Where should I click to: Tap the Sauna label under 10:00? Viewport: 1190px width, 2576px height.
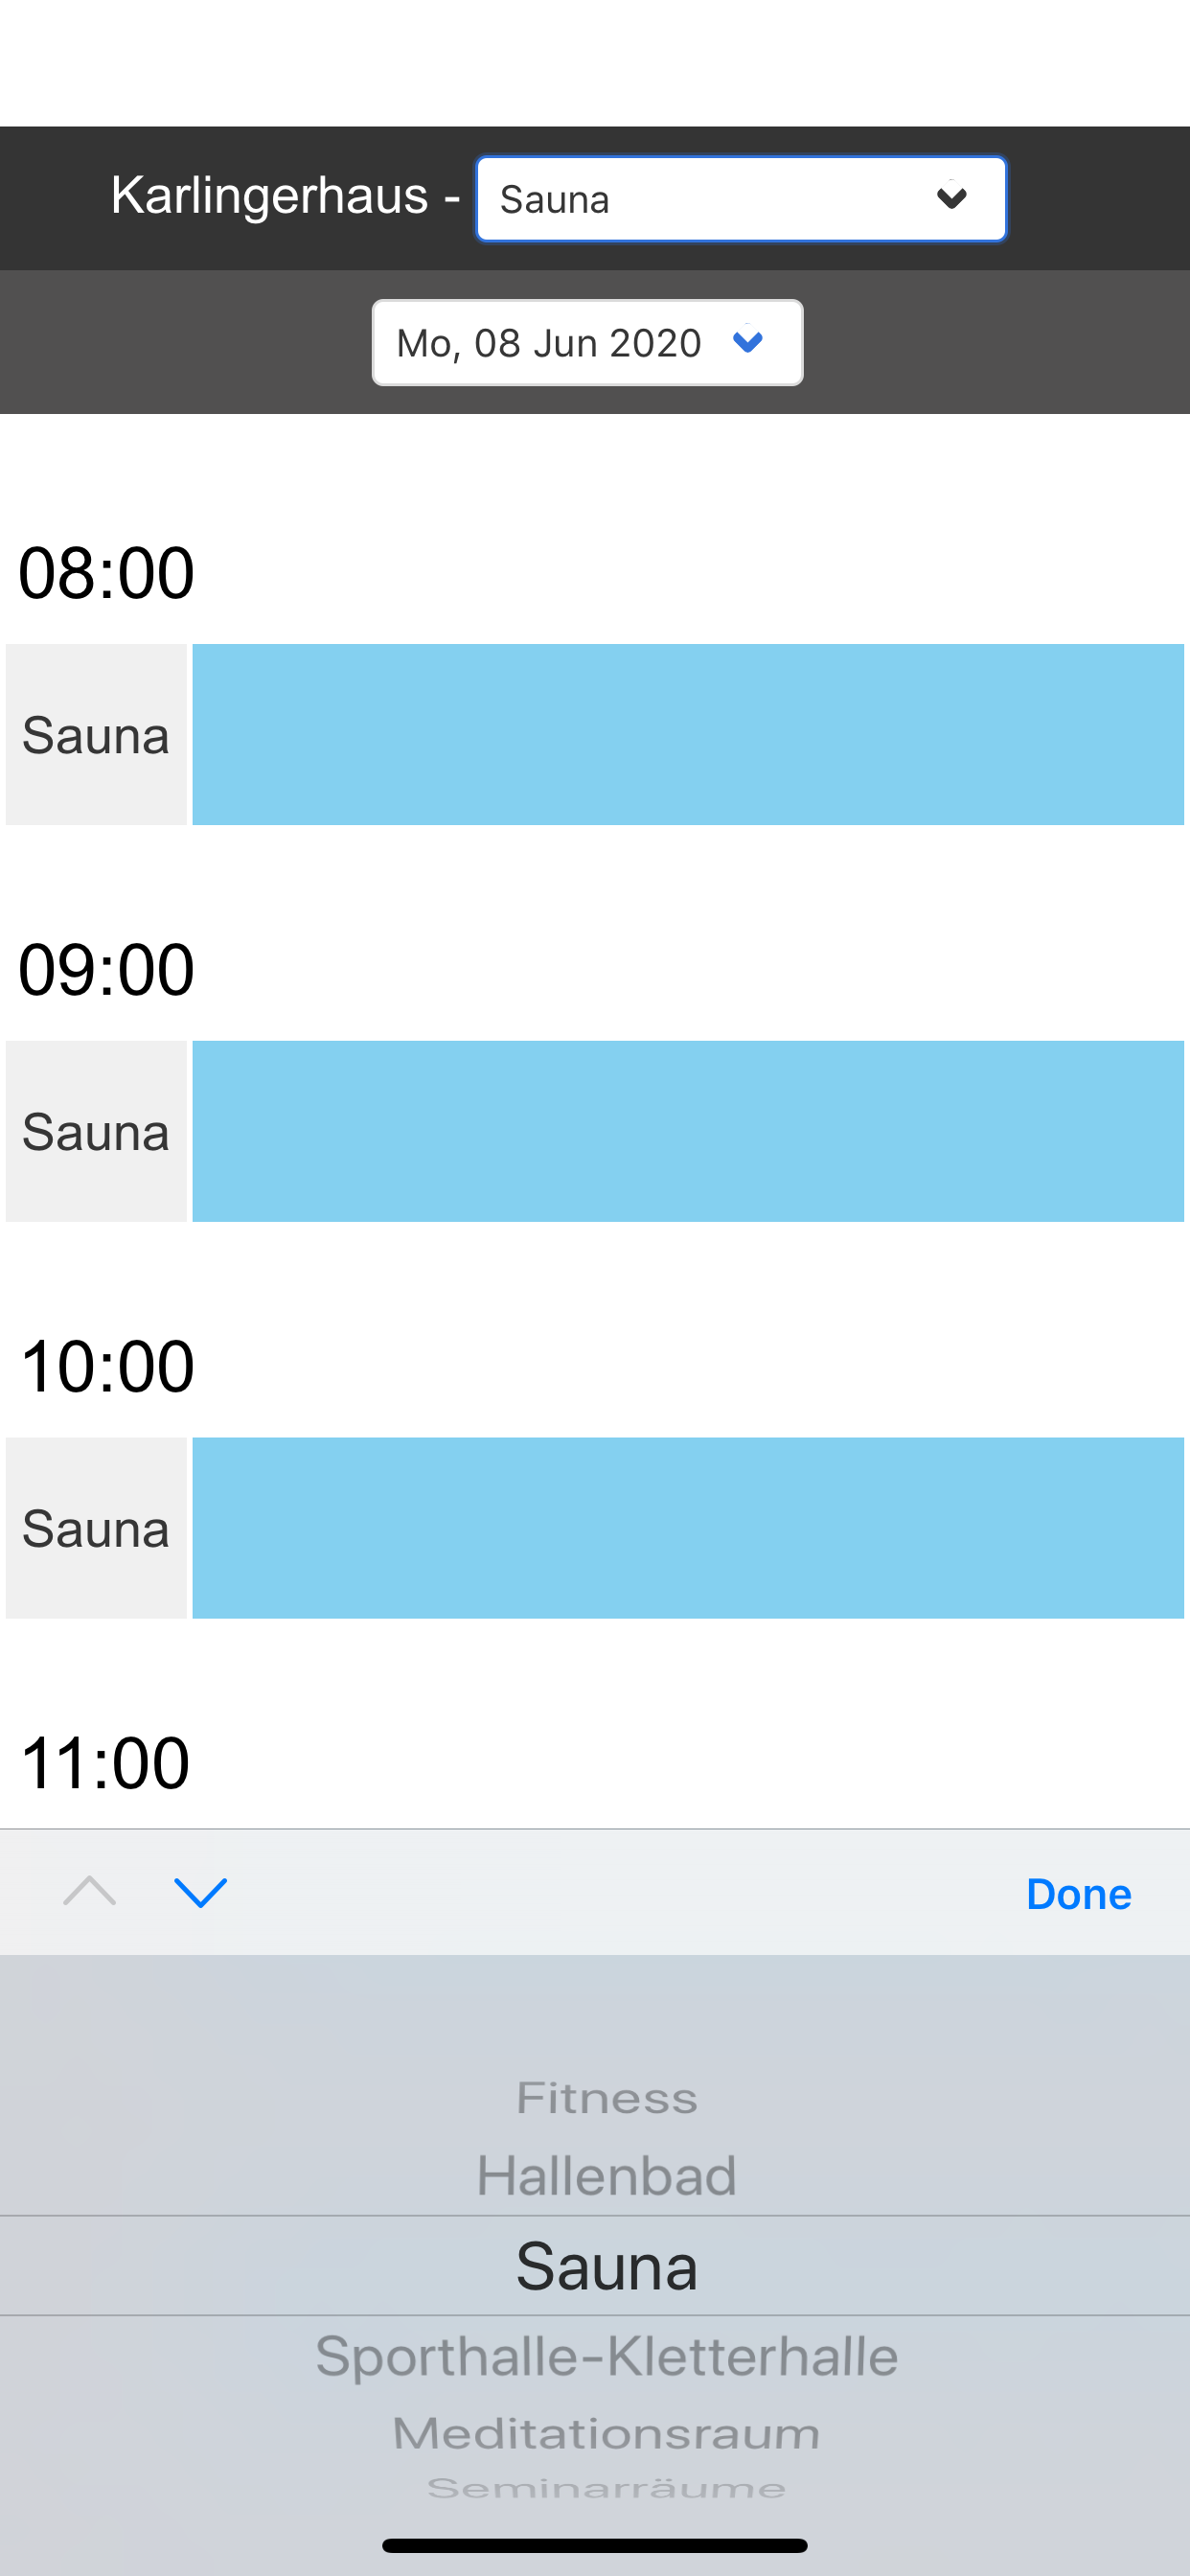(x=96, y=1528)
